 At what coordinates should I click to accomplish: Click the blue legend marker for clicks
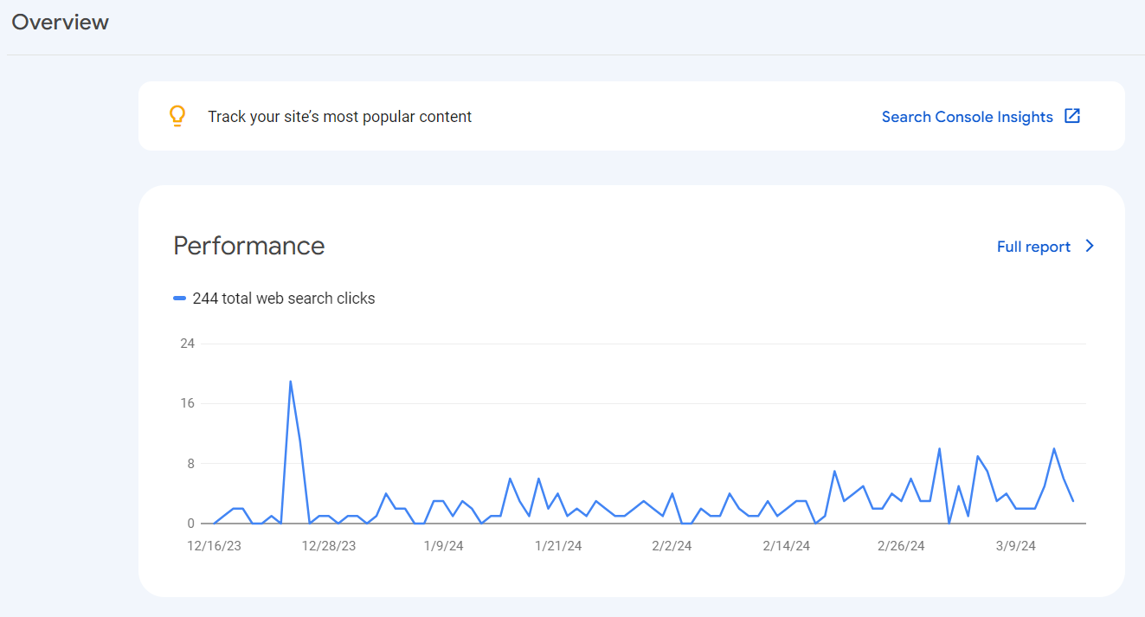179,299
